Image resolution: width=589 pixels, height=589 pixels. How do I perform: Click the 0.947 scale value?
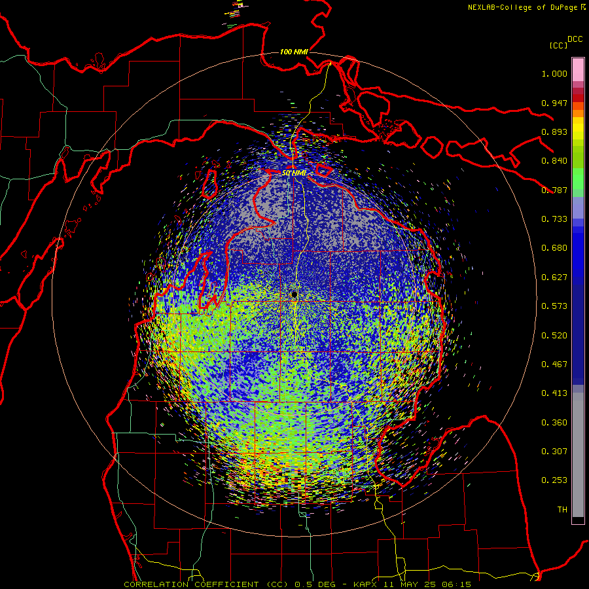(x=554, y=103)
